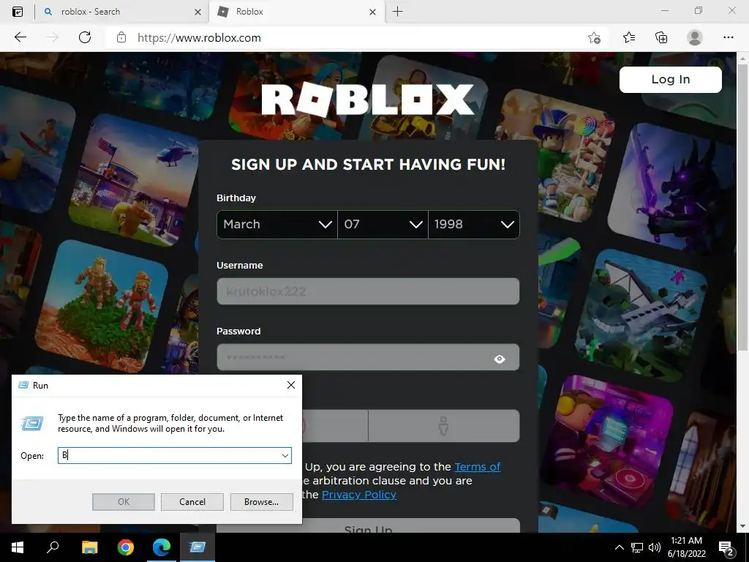Launch Google Chrome from taskbar

pos(126,547)
